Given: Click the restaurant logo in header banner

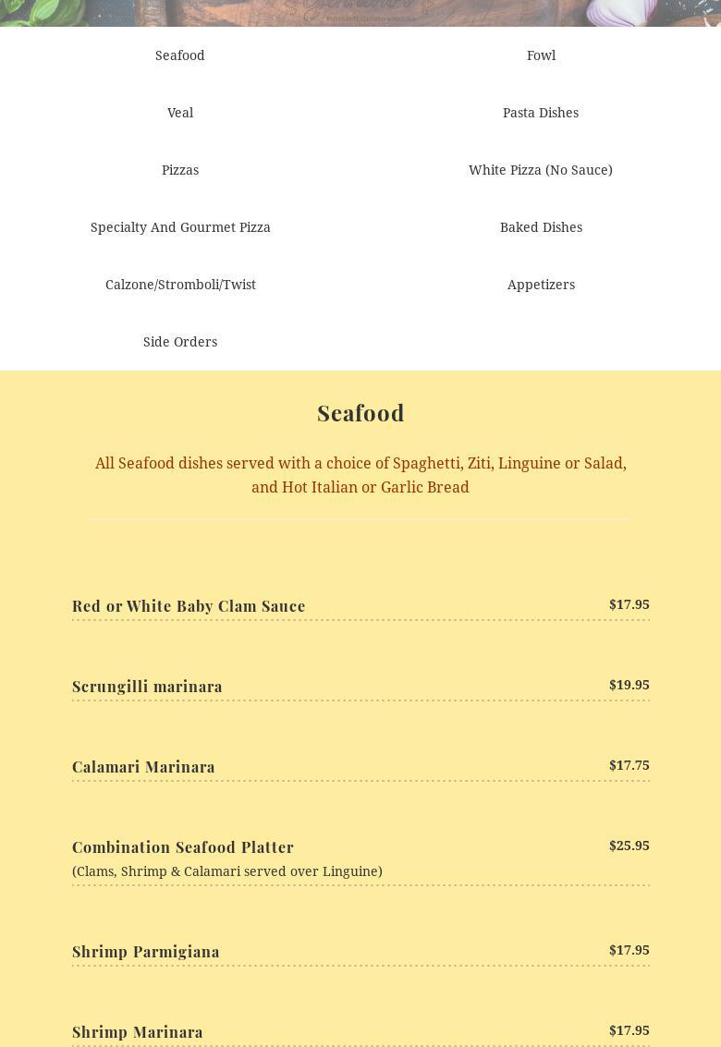Looking at the screenshot, I should point(360,8).
